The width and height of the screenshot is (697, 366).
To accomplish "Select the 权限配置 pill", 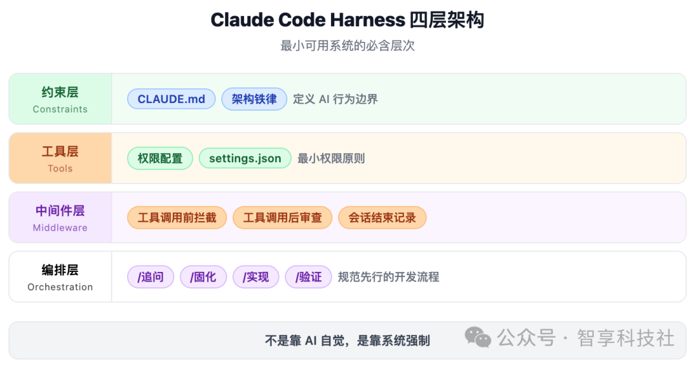I will click(160, 159).
